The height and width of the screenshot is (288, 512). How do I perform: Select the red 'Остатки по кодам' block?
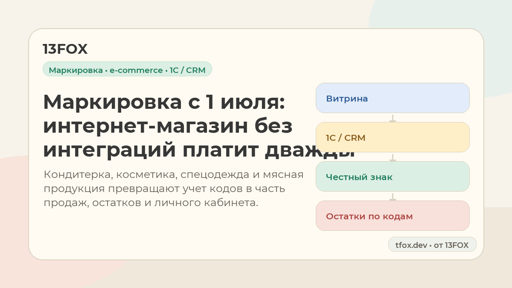pos(393,216)
